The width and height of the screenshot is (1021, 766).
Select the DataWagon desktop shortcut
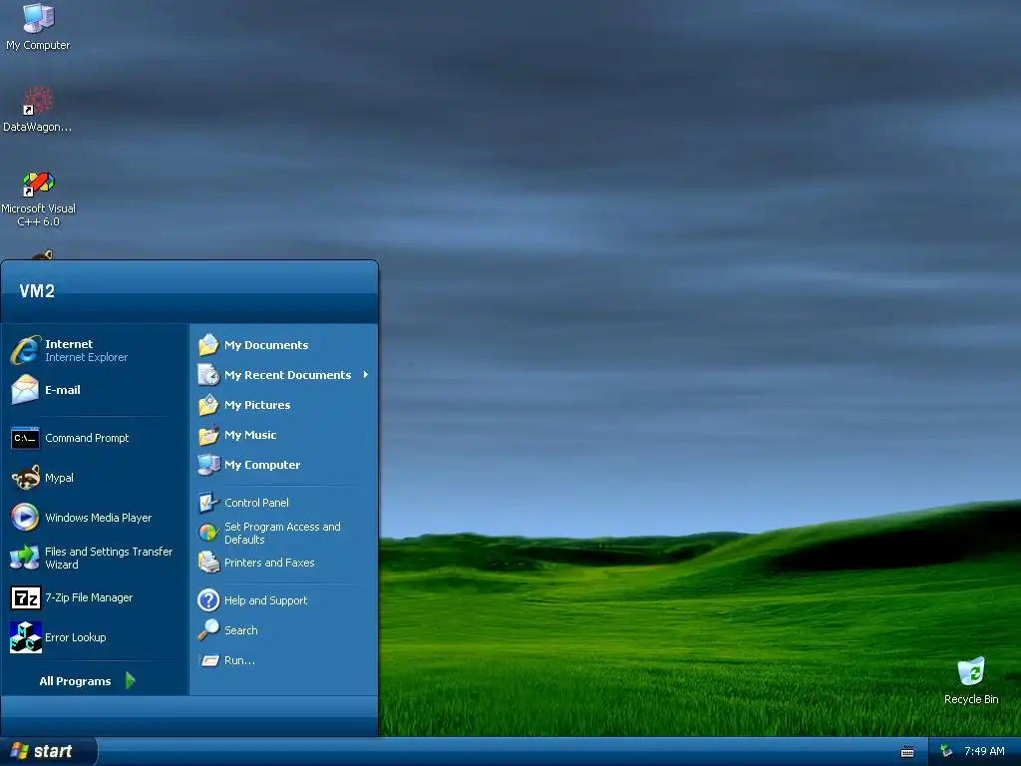38,110
